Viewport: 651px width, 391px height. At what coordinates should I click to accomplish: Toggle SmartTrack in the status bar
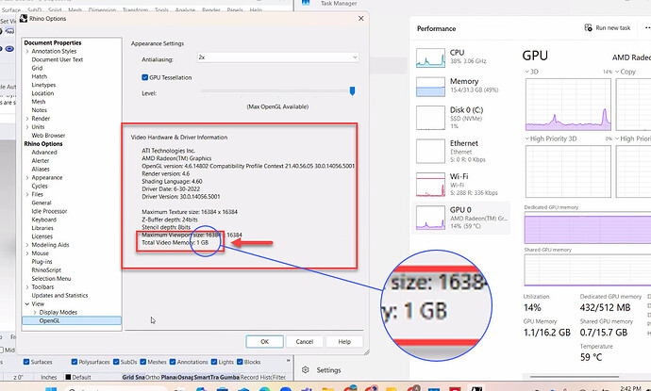206,377
